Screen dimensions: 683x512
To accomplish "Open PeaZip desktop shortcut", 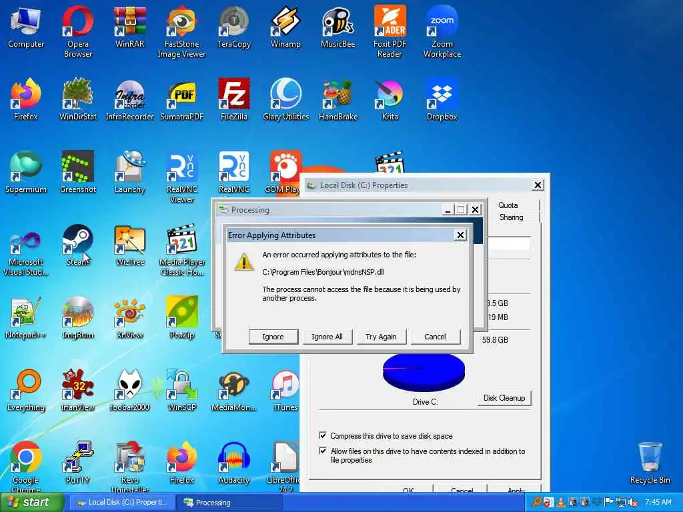I will pyautogui.click(x=181, y=317).
